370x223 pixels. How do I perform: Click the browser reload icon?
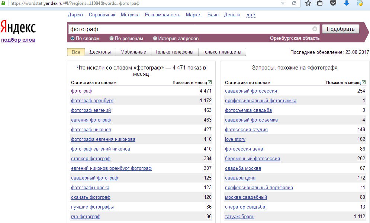[x=294, y=3]
